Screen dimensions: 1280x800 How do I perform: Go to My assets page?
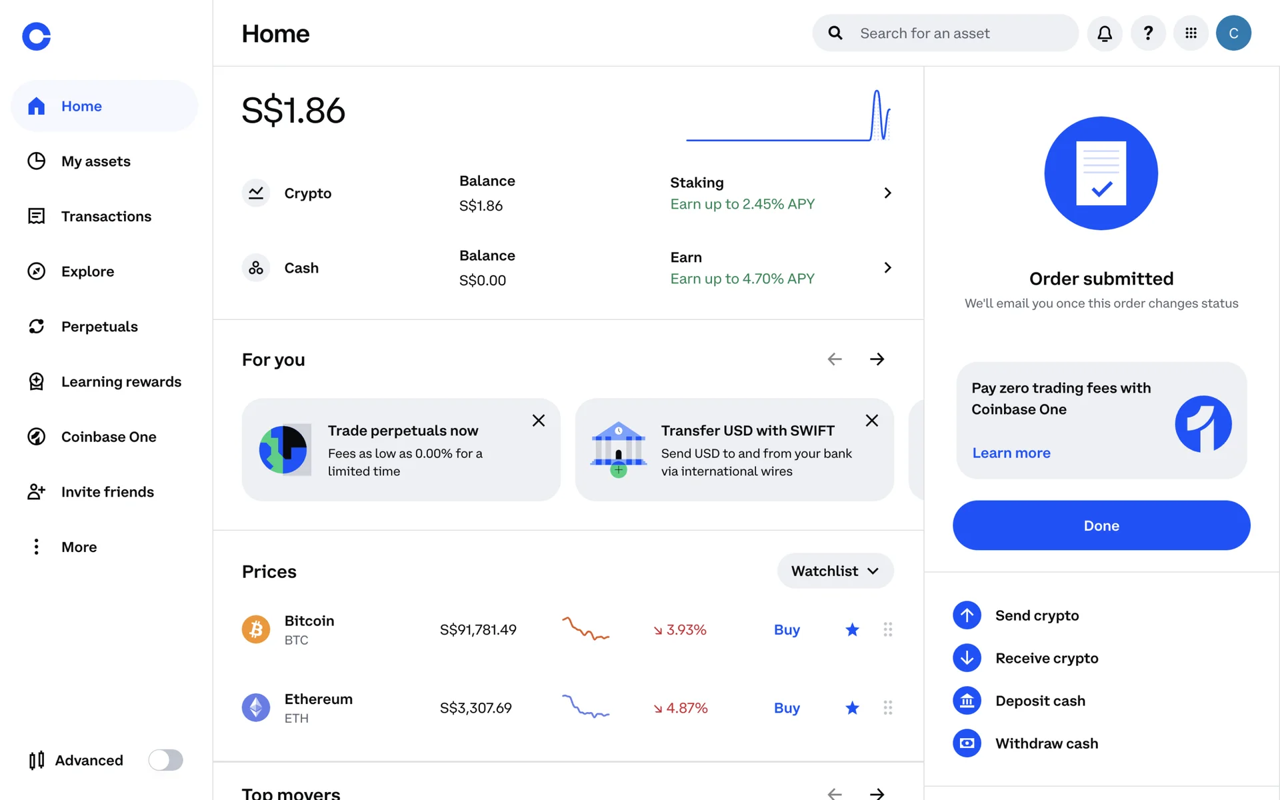(95, 161)
